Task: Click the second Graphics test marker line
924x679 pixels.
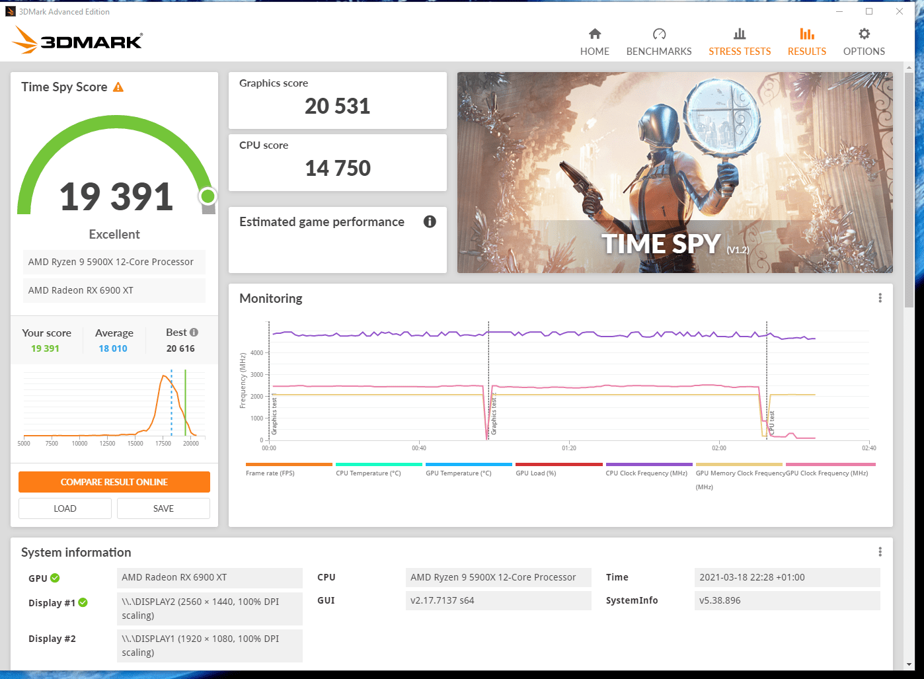Action: [488, 380]
